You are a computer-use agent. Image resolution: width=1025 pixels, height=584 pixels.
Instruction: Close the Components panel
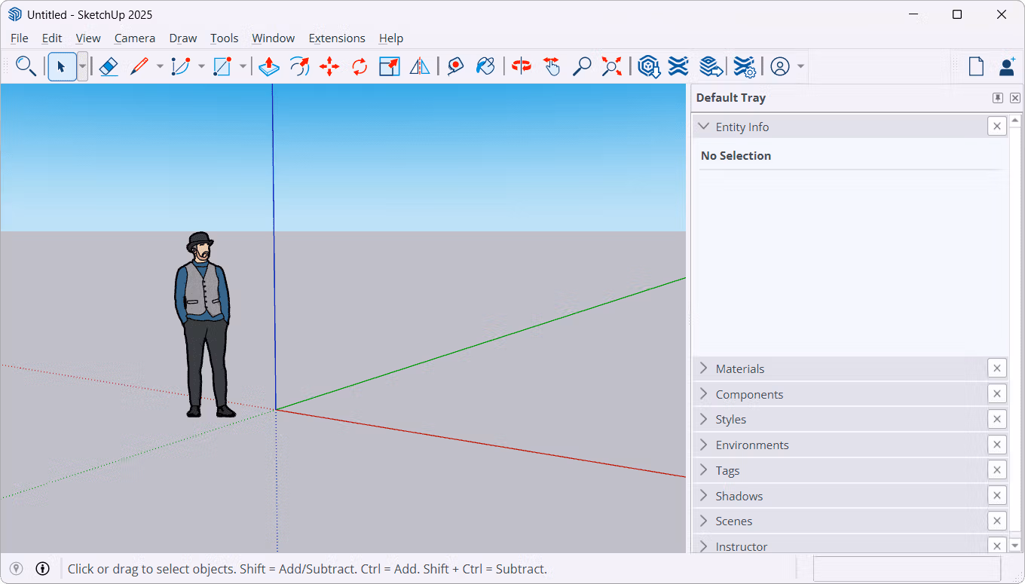pos(997,394)
